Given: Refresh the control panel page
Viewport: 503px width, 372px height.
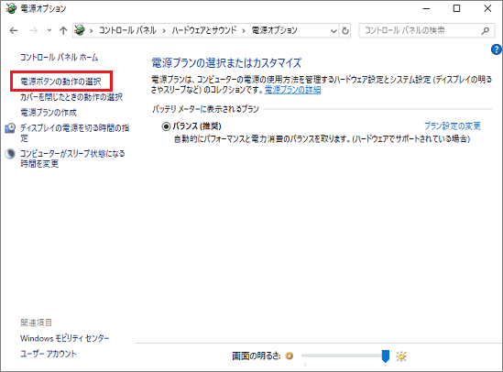Looking at the screenshot, I should point(345,31).
